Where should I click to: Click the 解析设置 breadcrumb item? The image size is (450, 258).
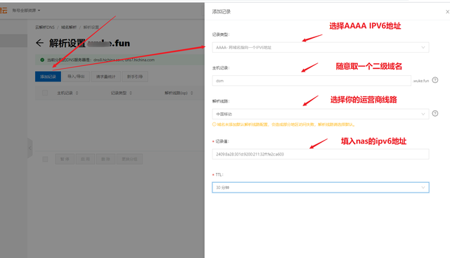(x=91, y=27)
